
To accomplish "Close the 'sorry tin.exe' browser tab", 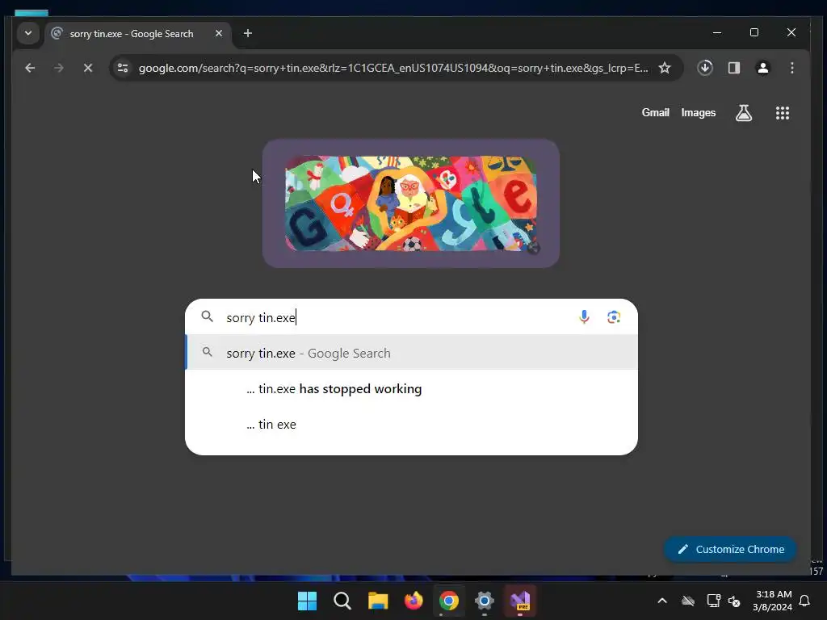I will 219,33.
